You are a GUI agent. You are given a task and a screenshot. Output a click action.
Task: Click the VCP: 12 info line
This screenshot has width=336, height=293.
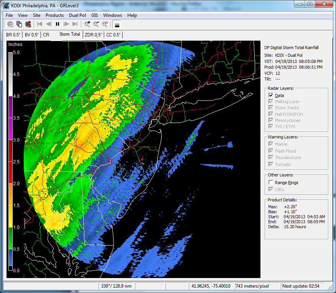tap(272, 73)
